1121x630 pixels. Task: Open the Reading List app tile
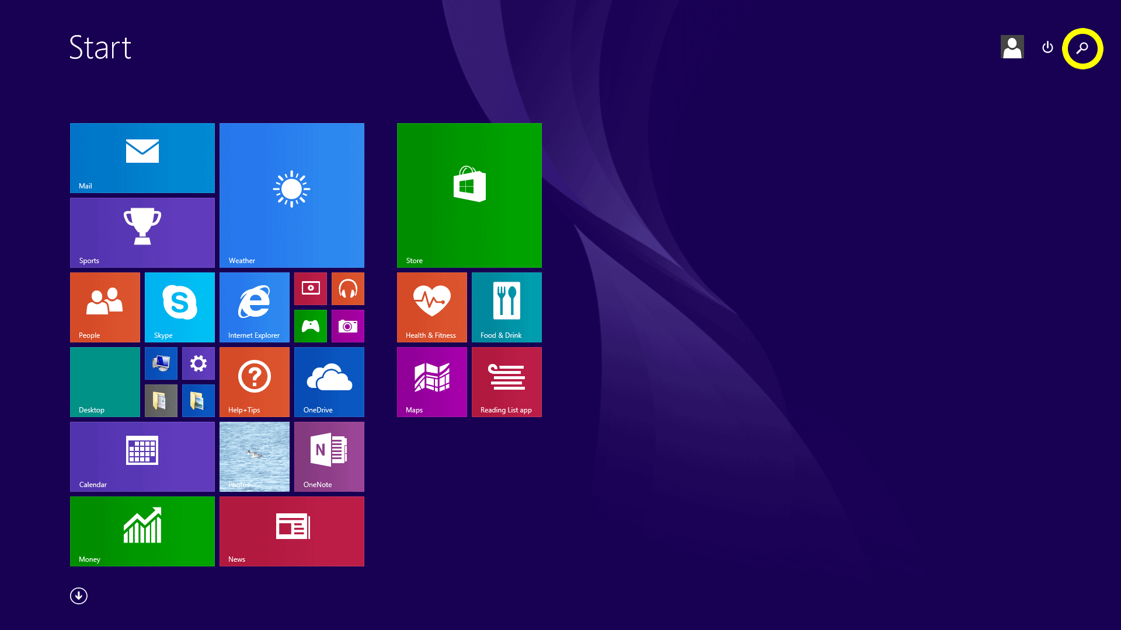(x=507, y=382)
